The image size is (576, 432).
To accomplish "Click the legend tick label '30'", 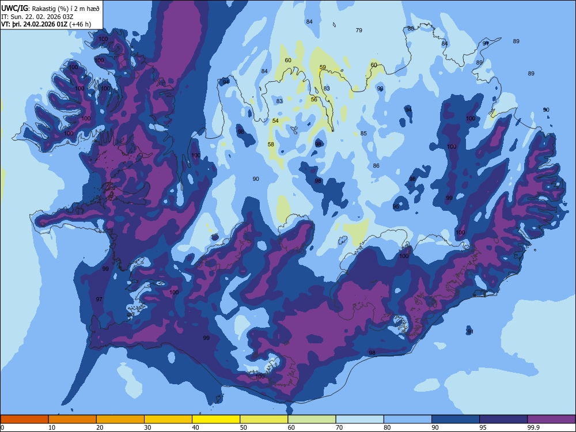I will click(x=147, y=427).
